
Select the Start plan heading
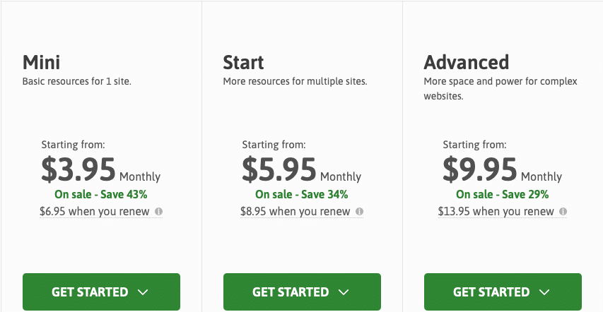243,62
